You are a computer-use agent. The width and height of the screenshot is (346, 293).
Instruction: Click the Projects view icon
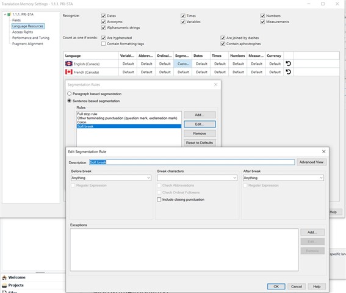point(4,286)
